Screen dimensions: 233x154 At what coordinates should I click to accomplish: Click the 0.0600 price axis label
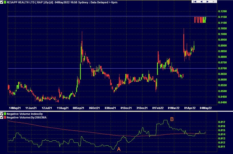[x=223, y=80]
